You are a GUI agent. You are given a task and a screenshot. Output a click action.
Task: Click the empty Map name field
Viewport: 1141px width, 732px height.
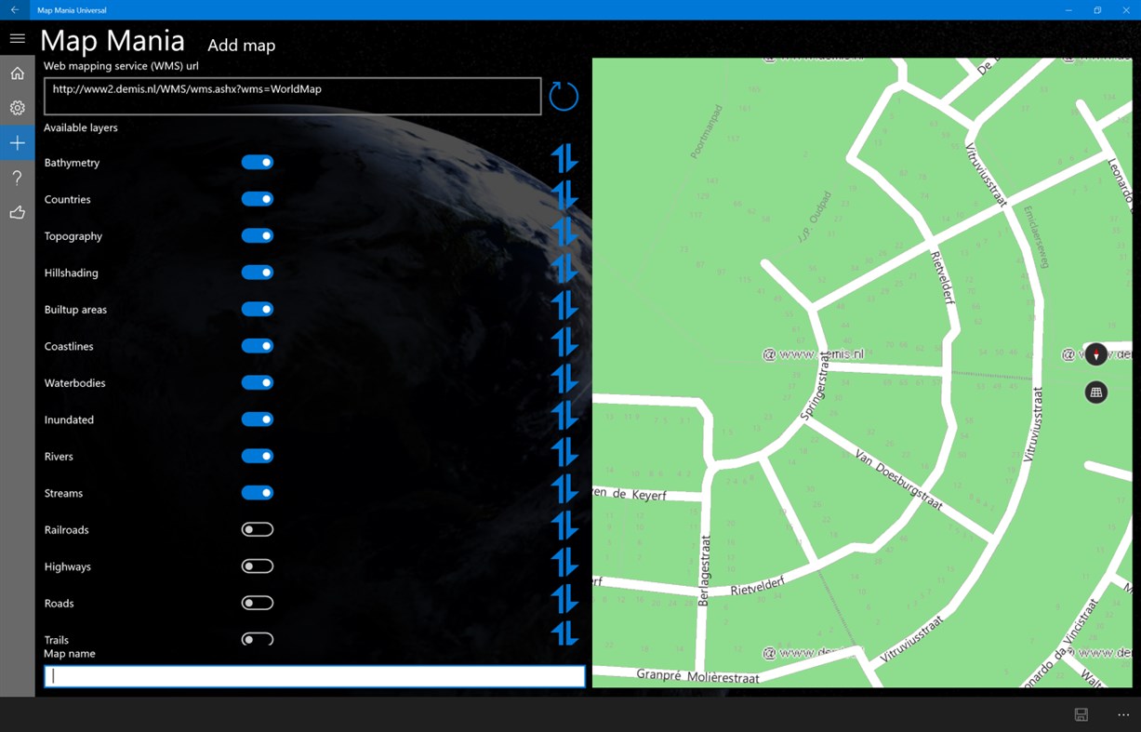coord(314,675)
